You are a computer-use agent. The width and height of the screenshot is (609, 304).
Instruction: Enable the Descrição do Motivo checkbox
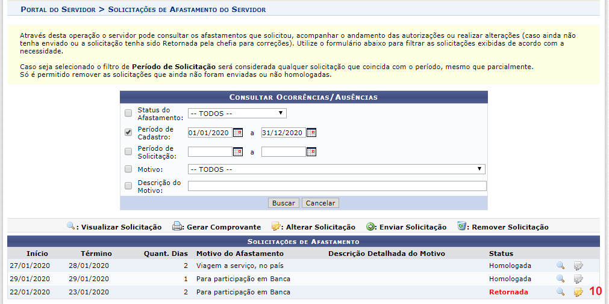pos(128,186)
